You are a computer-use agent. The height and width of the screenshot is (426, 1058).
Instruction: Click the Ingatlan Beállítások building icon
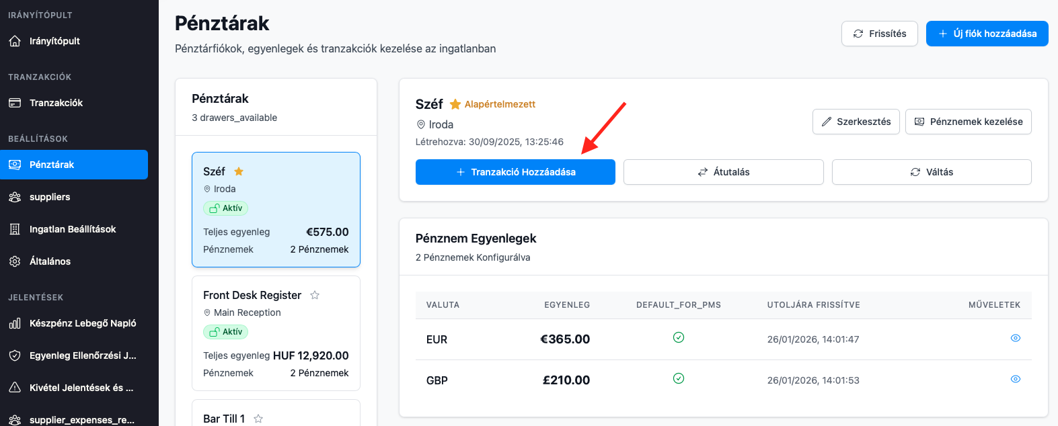[x=15, y=229]
